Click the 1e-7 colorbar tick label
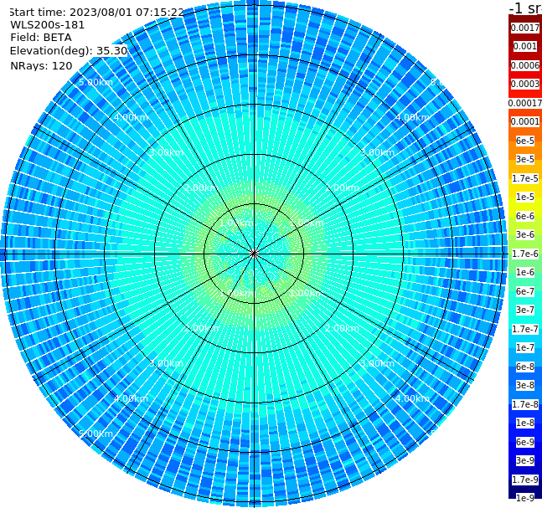Image resolution: width=542 pixels, height=508 pixels. pyautogui.click(x=525, y=347)
